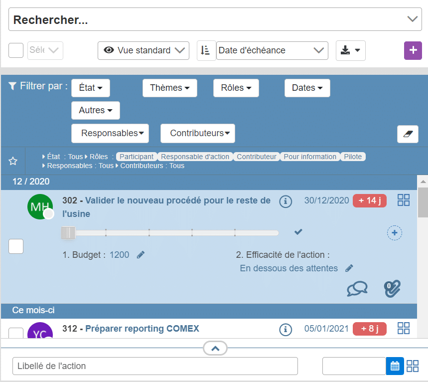Expand the Date d'échéance sort dropdown
428x382 pixels.
pos(272,50)
